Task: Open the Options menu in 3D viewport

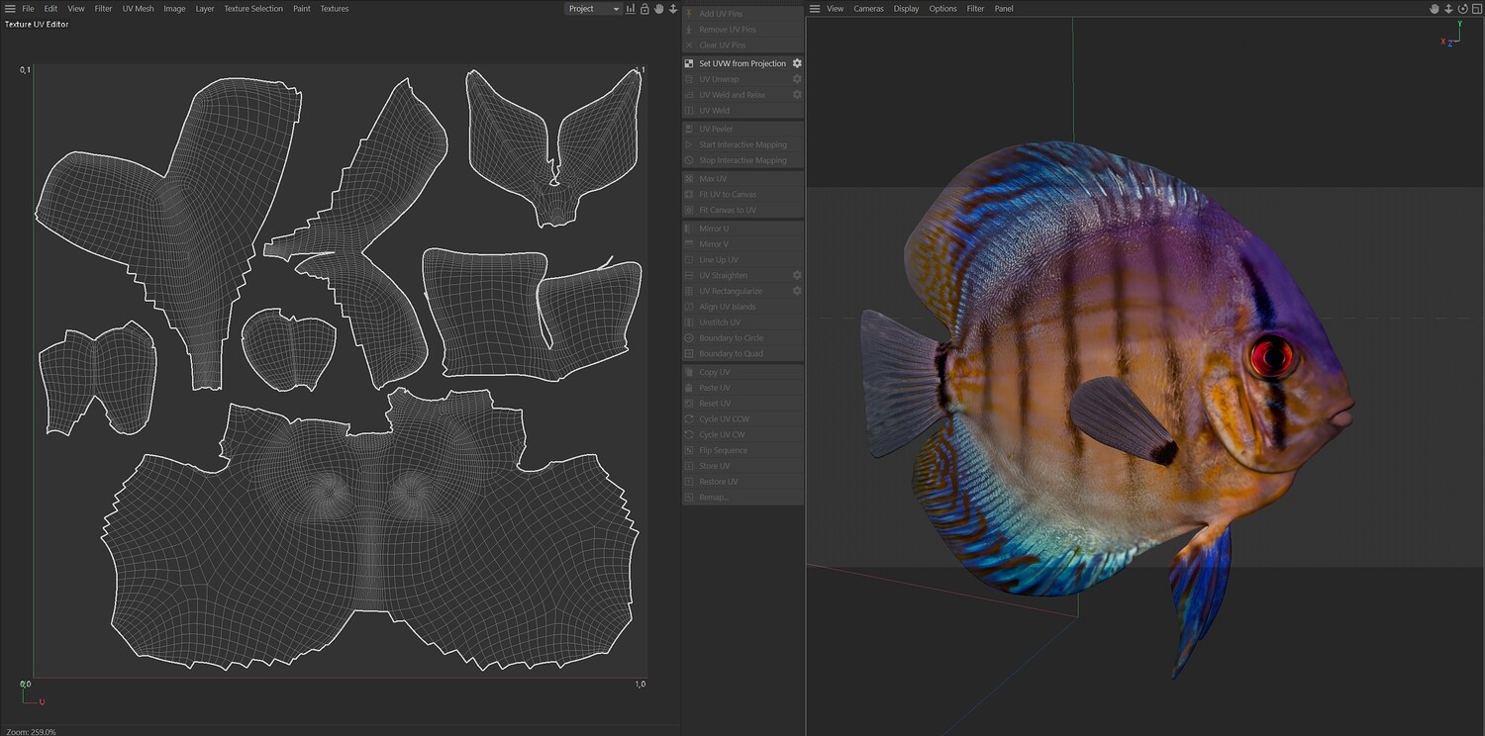Action: coord(942,9)
